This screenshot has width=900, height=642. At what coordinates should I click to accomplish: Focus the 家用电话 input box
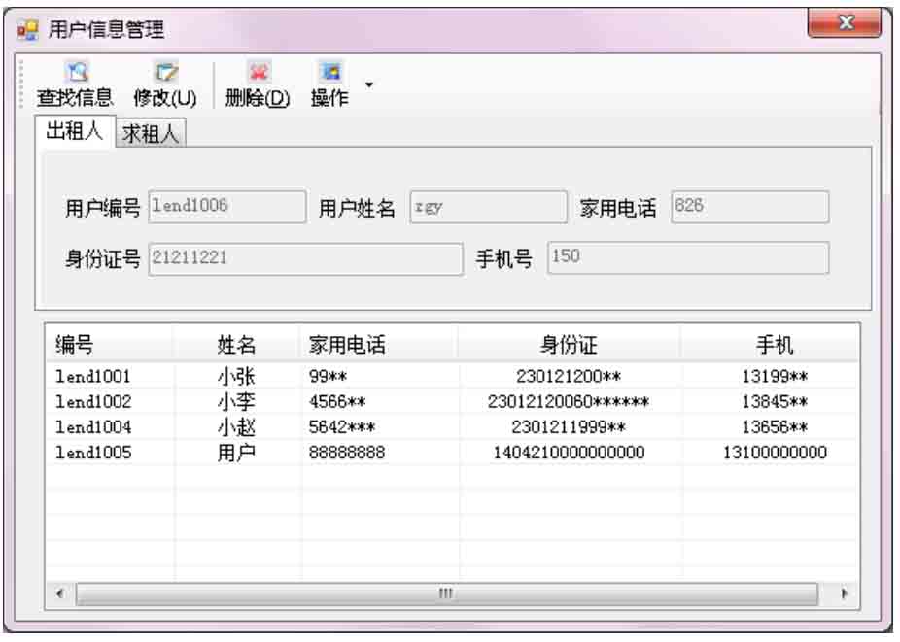[749, 207]
